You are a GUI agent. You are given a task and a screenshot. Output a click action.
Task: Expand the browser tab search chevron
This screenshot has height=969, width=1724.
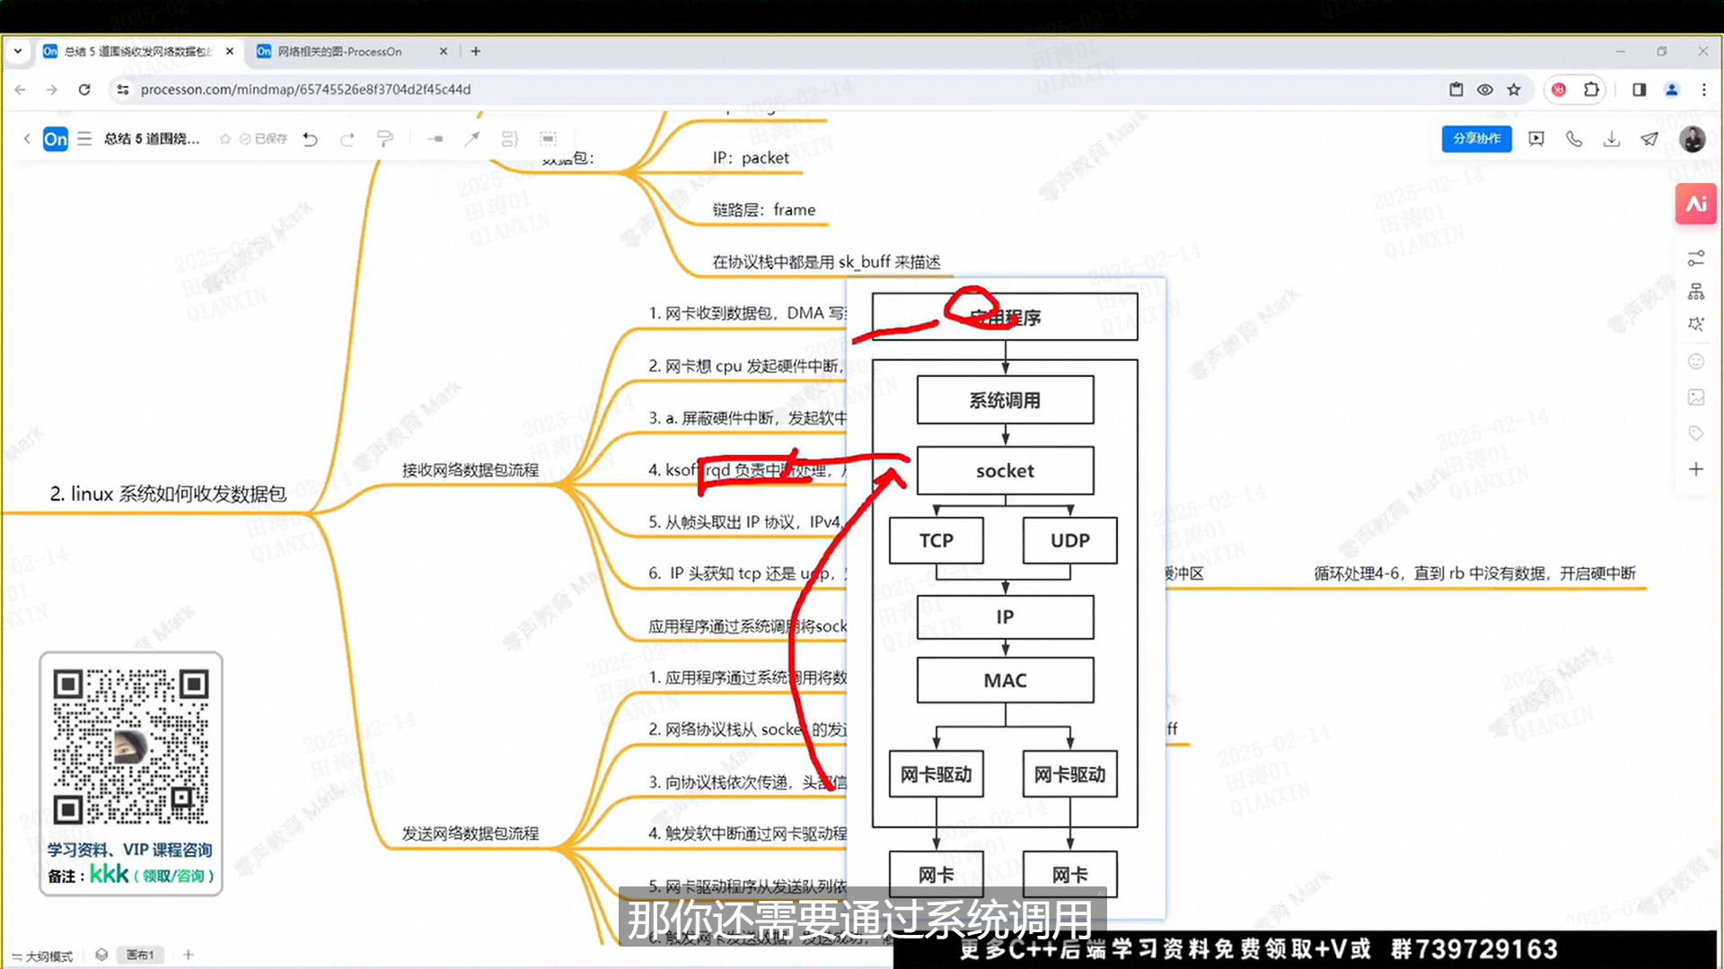click(18, 51)
